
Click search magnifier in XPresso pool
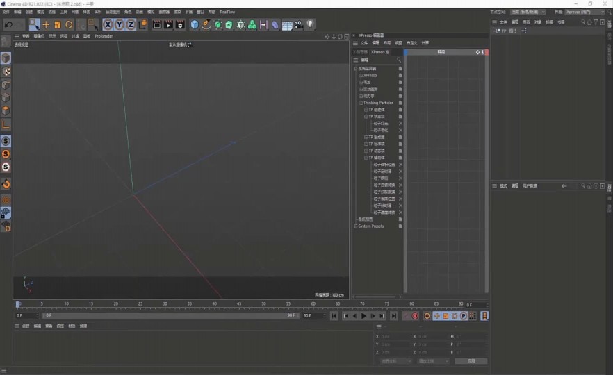(399, 60)
